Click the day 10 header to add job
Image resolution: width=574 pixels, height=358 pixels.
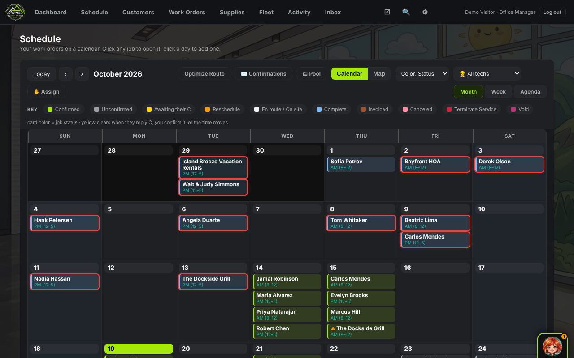(509, 209)
